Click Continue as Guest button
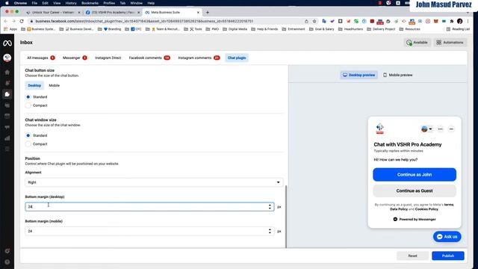Viewport: 478px width, 269px height. 415,191
